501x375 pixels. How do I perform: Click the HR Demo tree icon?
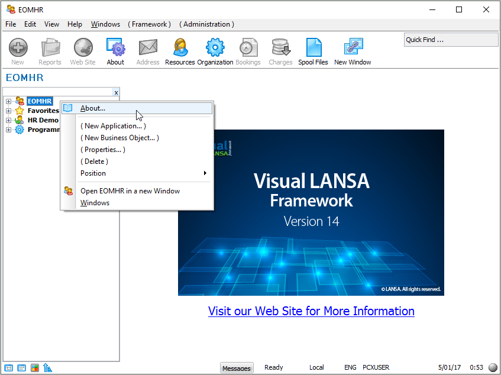pyautogui.click(x=20, y=121)
